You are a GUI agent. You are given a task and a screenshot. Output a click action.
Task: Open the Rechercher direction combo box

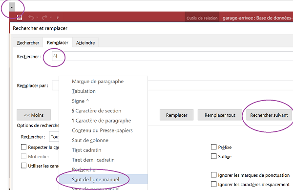[x=54, y=137]
